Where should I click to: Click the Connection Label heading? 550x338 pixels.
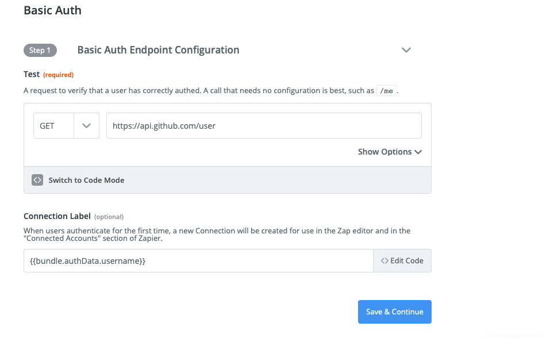57,216
